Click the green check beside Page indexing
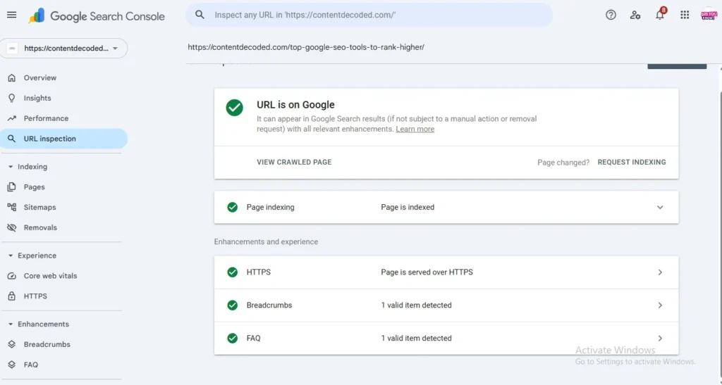The image size is (722, 385). pos(233,207)
